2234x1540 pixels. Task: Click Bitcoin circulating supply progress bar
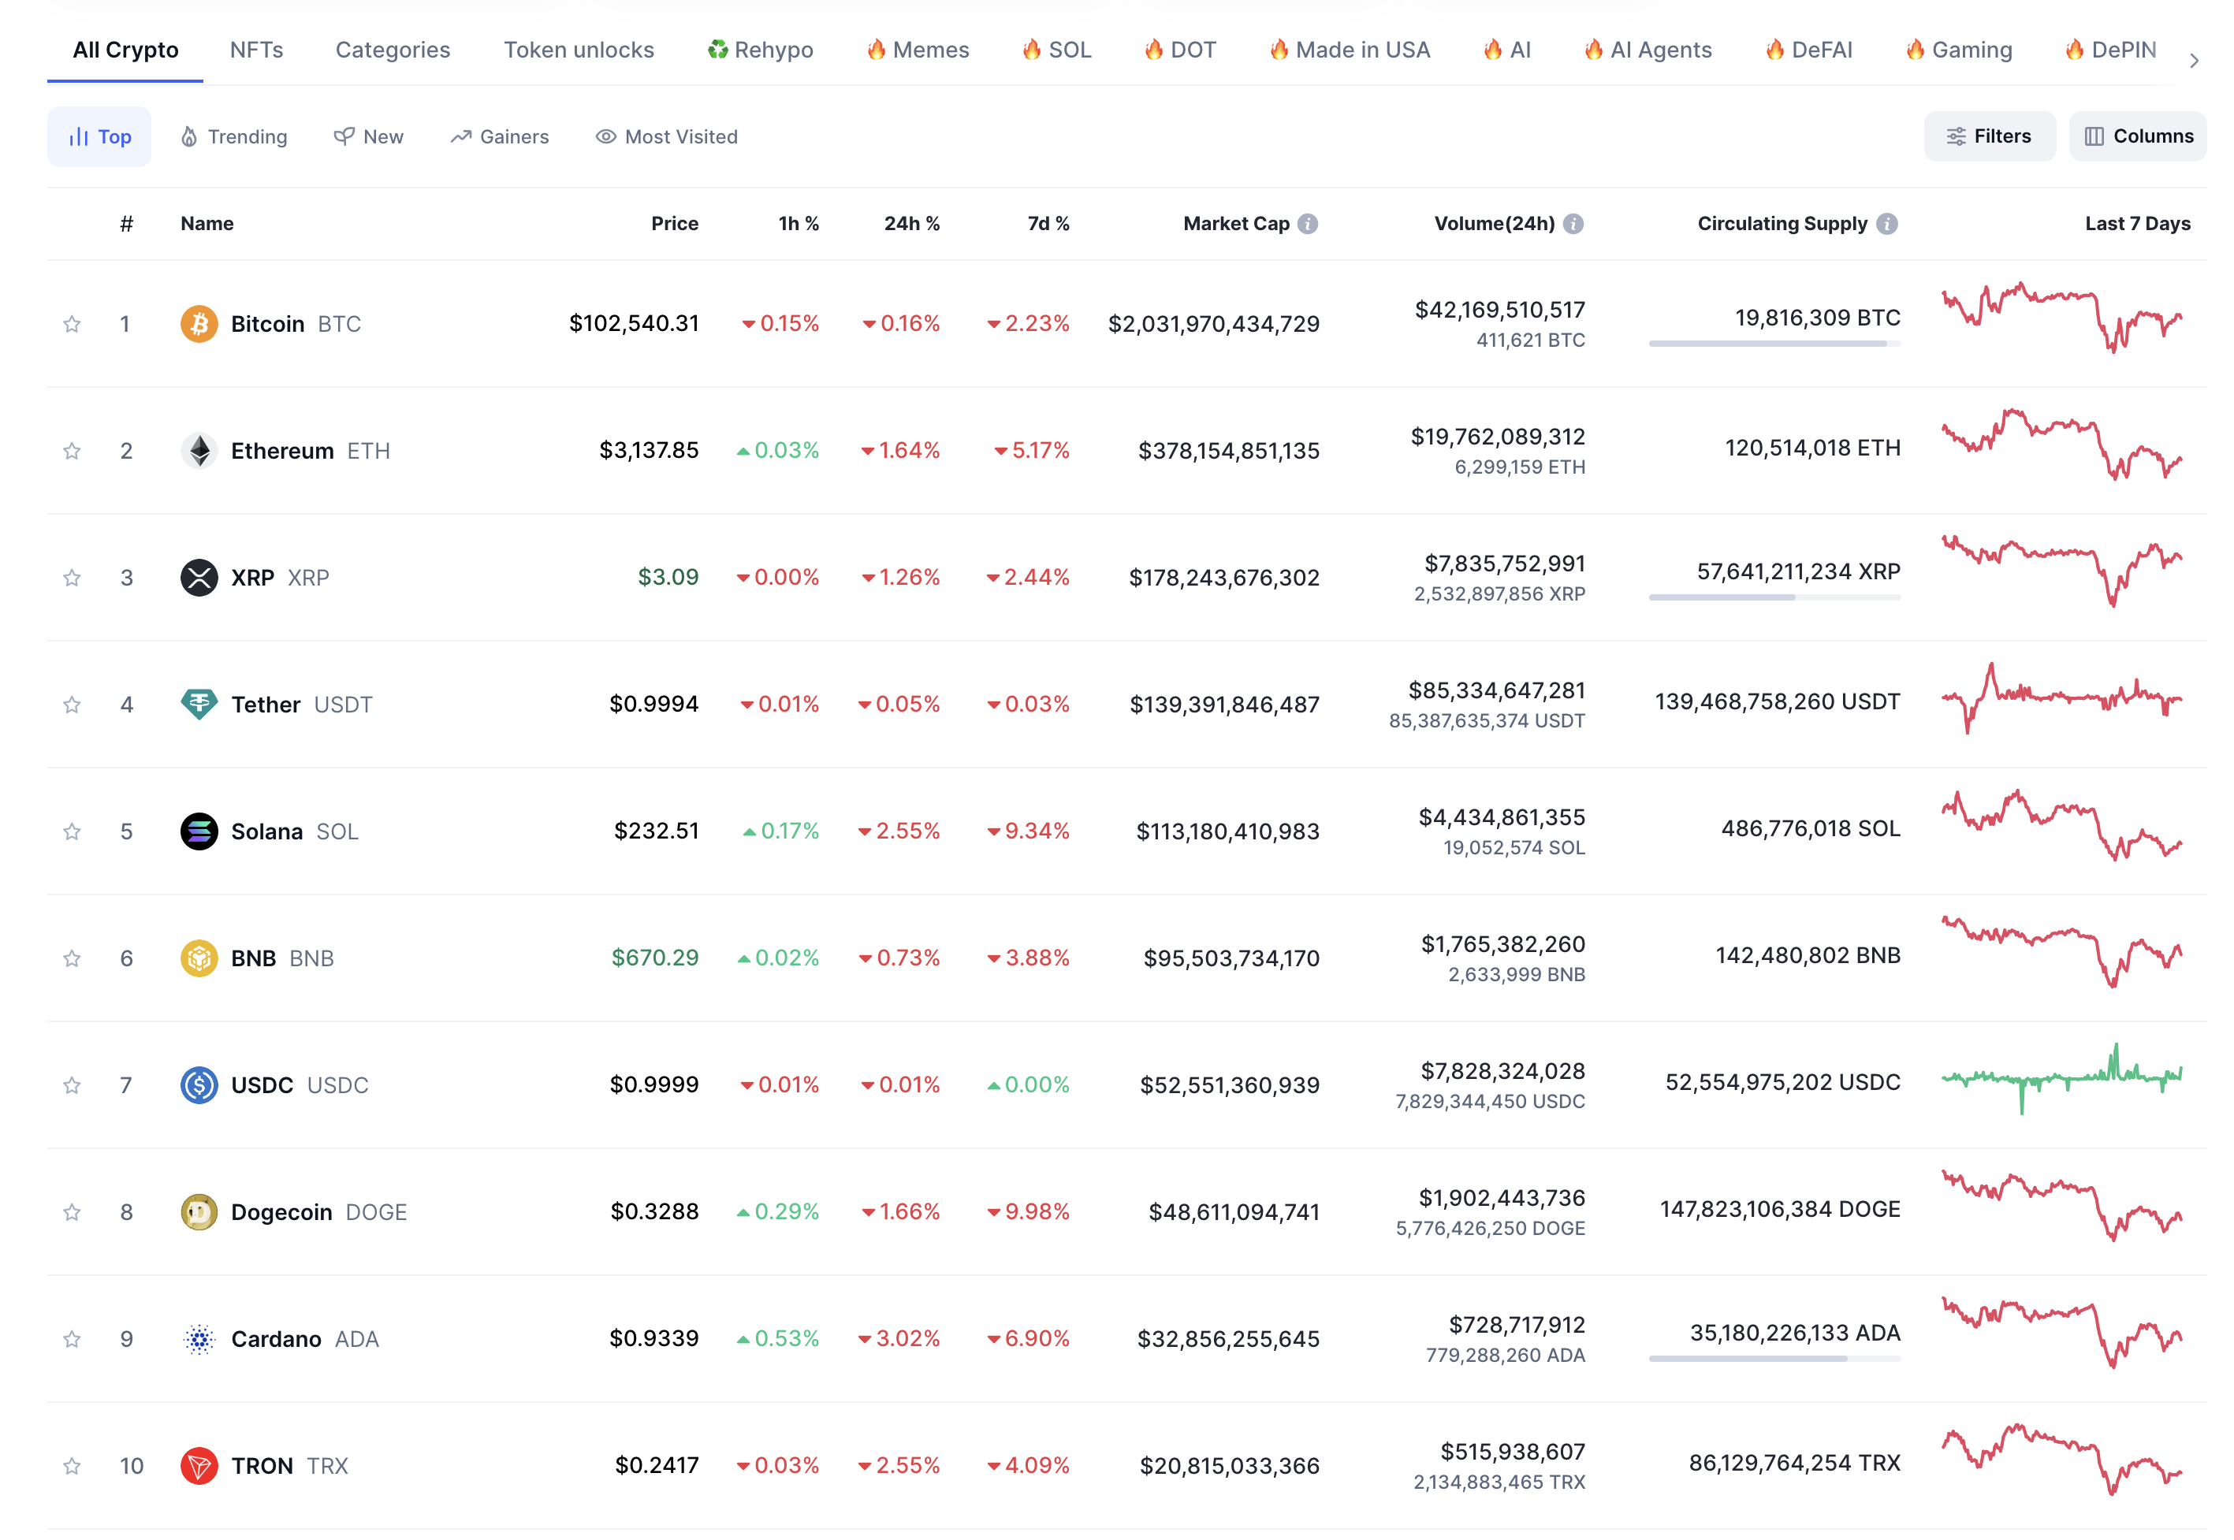(x=1774, y=344)
